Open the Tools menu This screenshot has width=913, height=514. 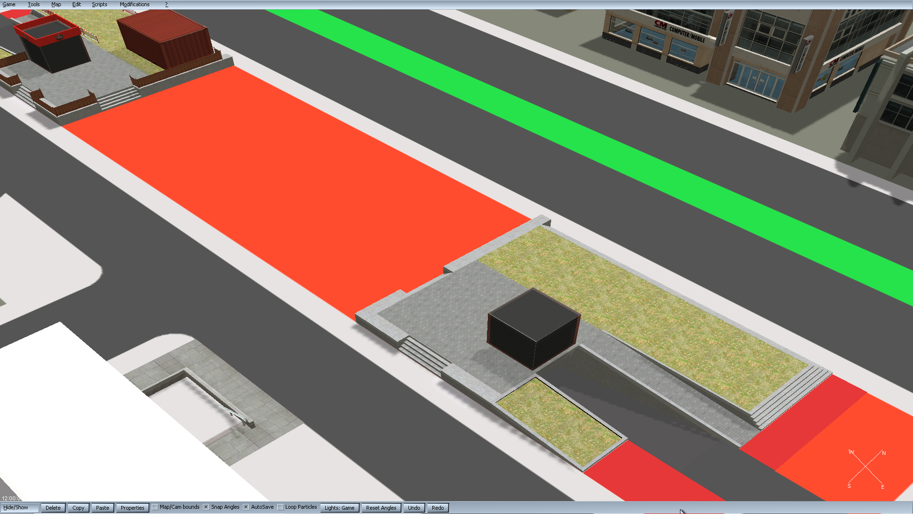click(33, 4)
